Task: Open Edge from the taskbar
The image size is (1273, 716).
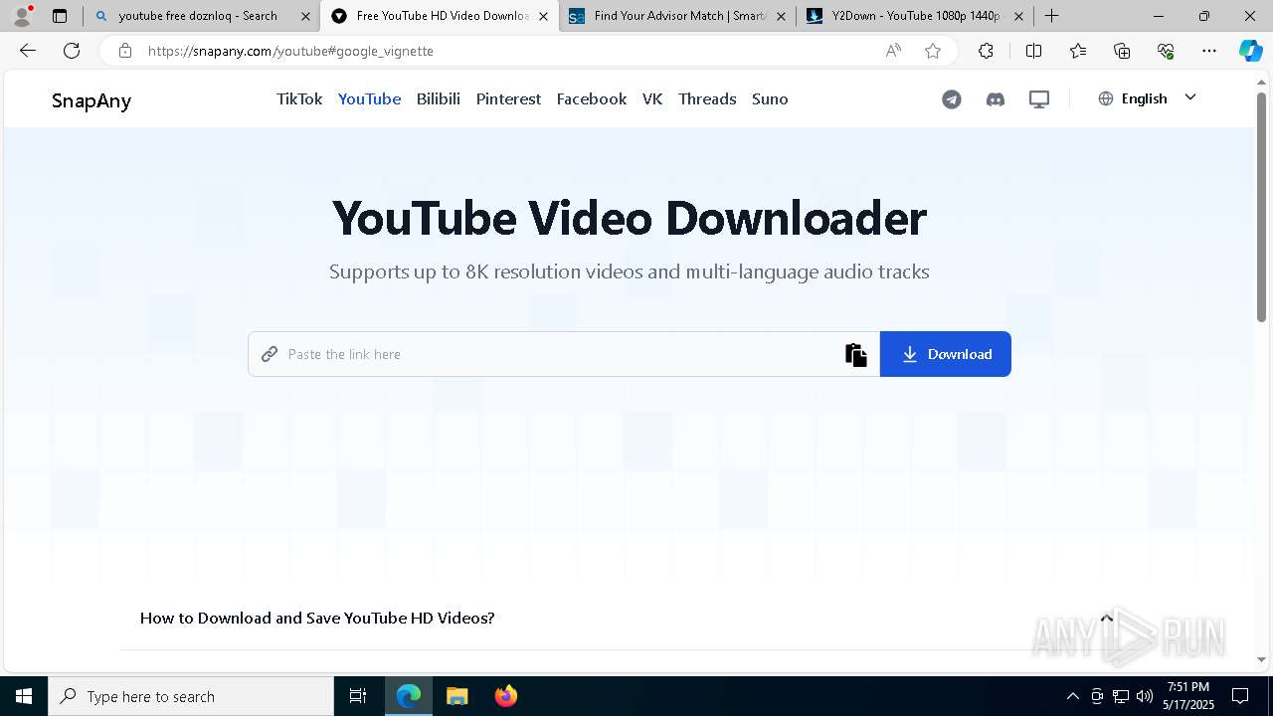Action: (409, 696)
